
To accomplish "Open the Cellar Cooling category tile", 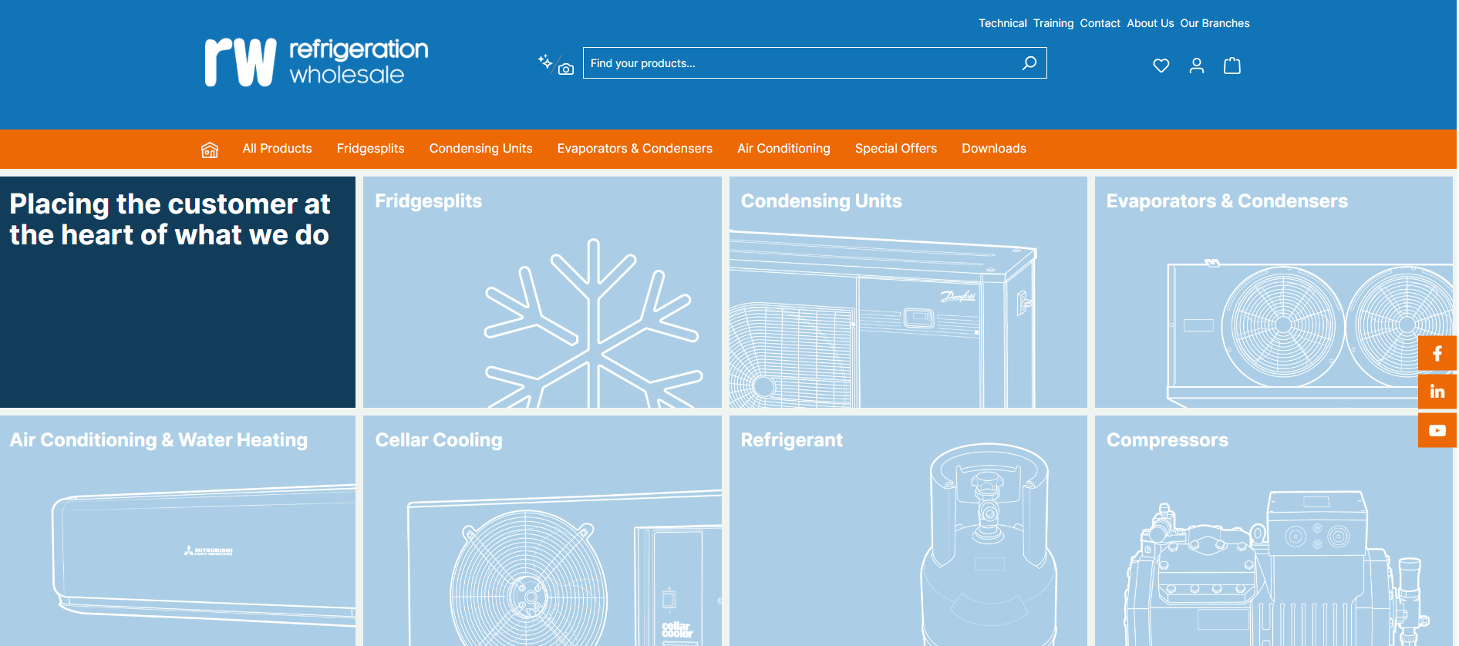I will (542, 530).
